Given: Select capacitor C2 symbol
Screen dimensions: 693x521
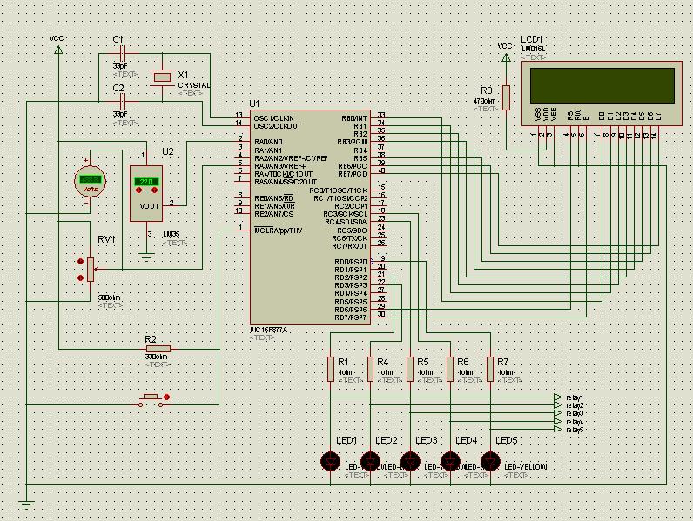Looking at the screenshot, I should (124, 102).
